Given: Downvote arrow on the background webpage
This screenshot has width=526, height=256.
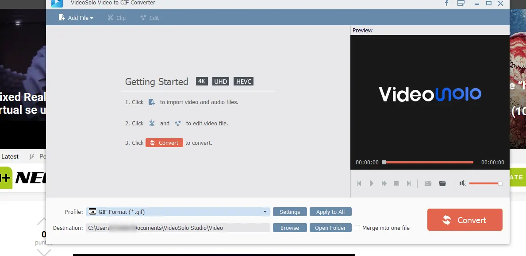Looking at the screenshot, I should coord(44,252).
